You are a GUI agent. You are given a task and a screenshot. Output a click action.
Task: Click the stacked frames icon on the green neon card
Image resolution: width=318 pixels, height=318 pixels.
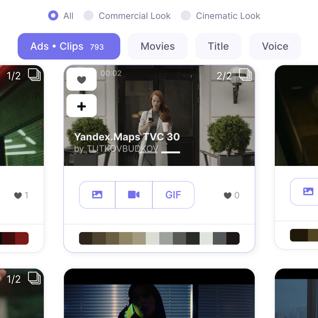pyautogui.click(x=34, y=75)
